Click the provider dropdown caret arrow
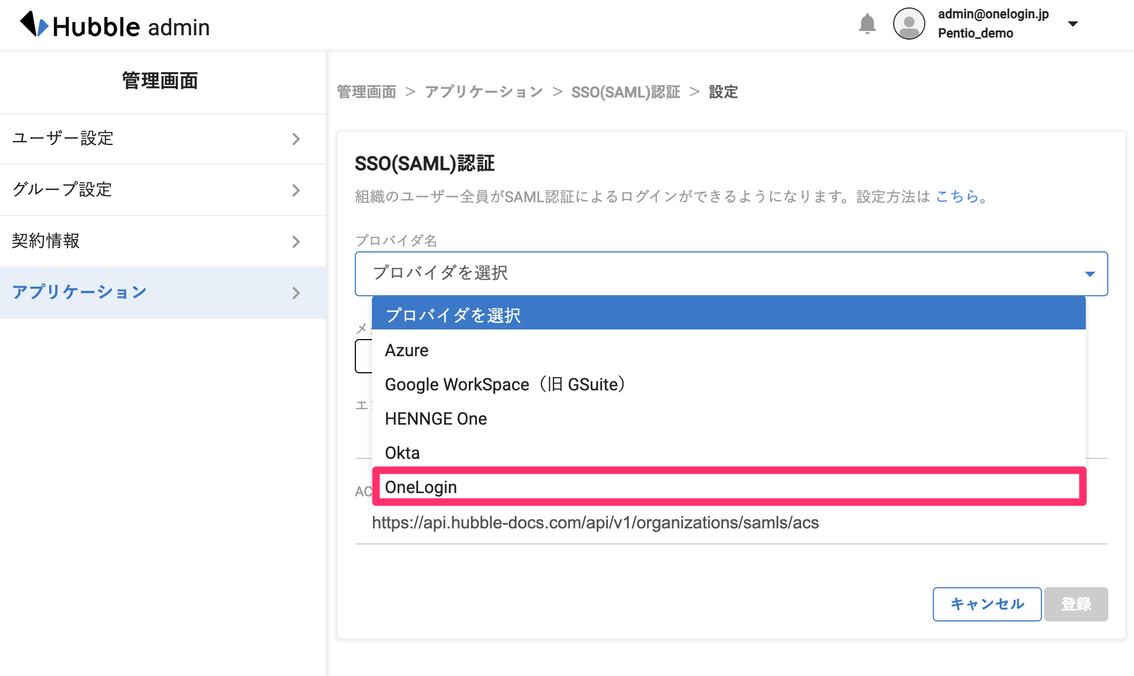Screen dimensions: 1134x676 [x=1090, y=274]
